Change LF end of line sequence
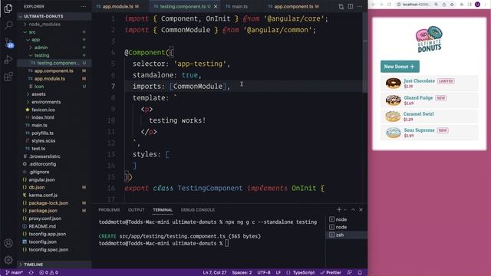This screenshot has height=276, width=491. [x=278, y=273]
